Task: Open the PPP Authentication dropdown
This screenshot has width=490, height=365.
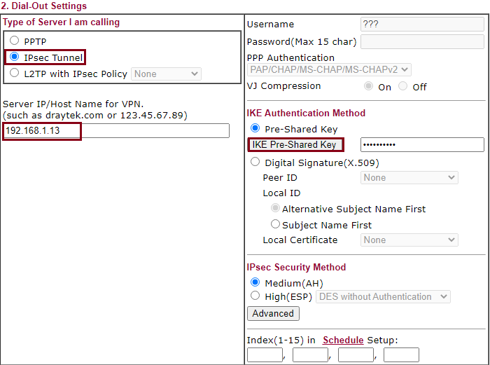Action: click(x=329, y=69)
